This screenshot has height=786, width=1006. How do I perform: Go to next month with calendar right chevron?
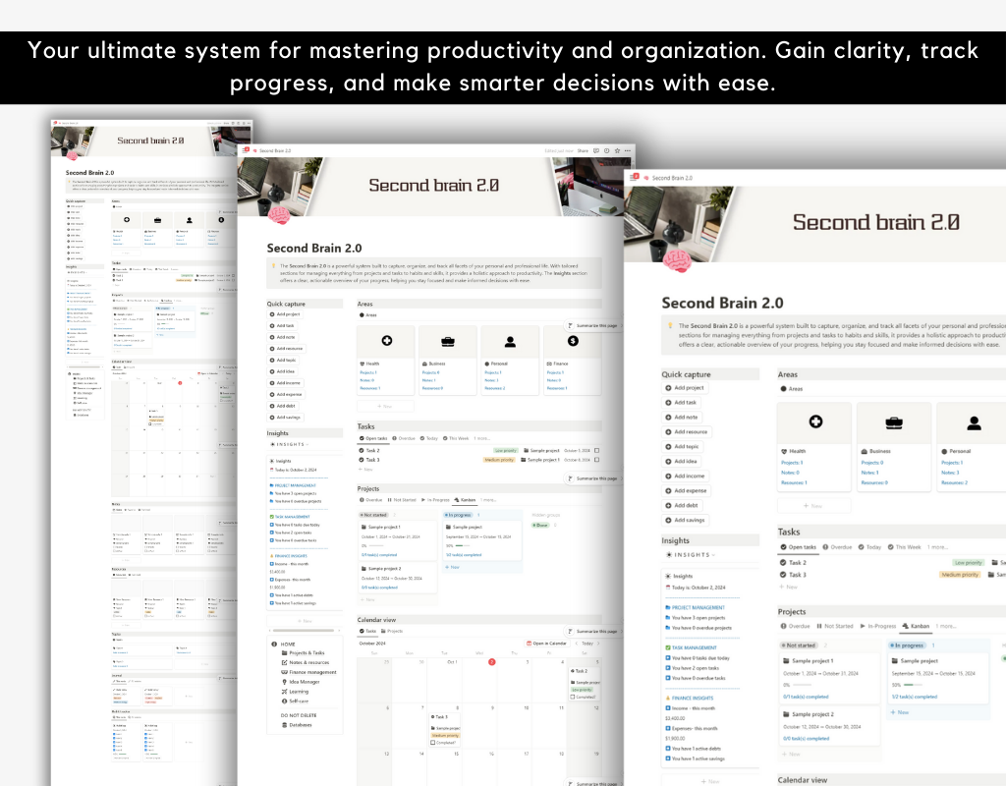click(598, 643)
